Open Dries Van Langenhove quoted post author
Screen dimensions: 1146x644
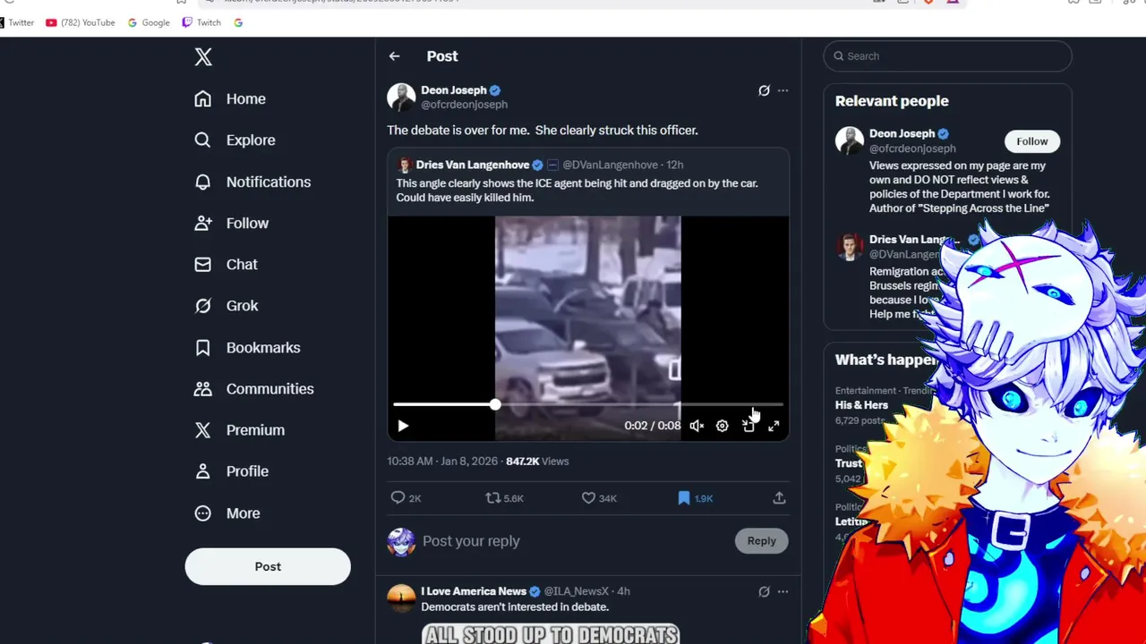(473, 165)
